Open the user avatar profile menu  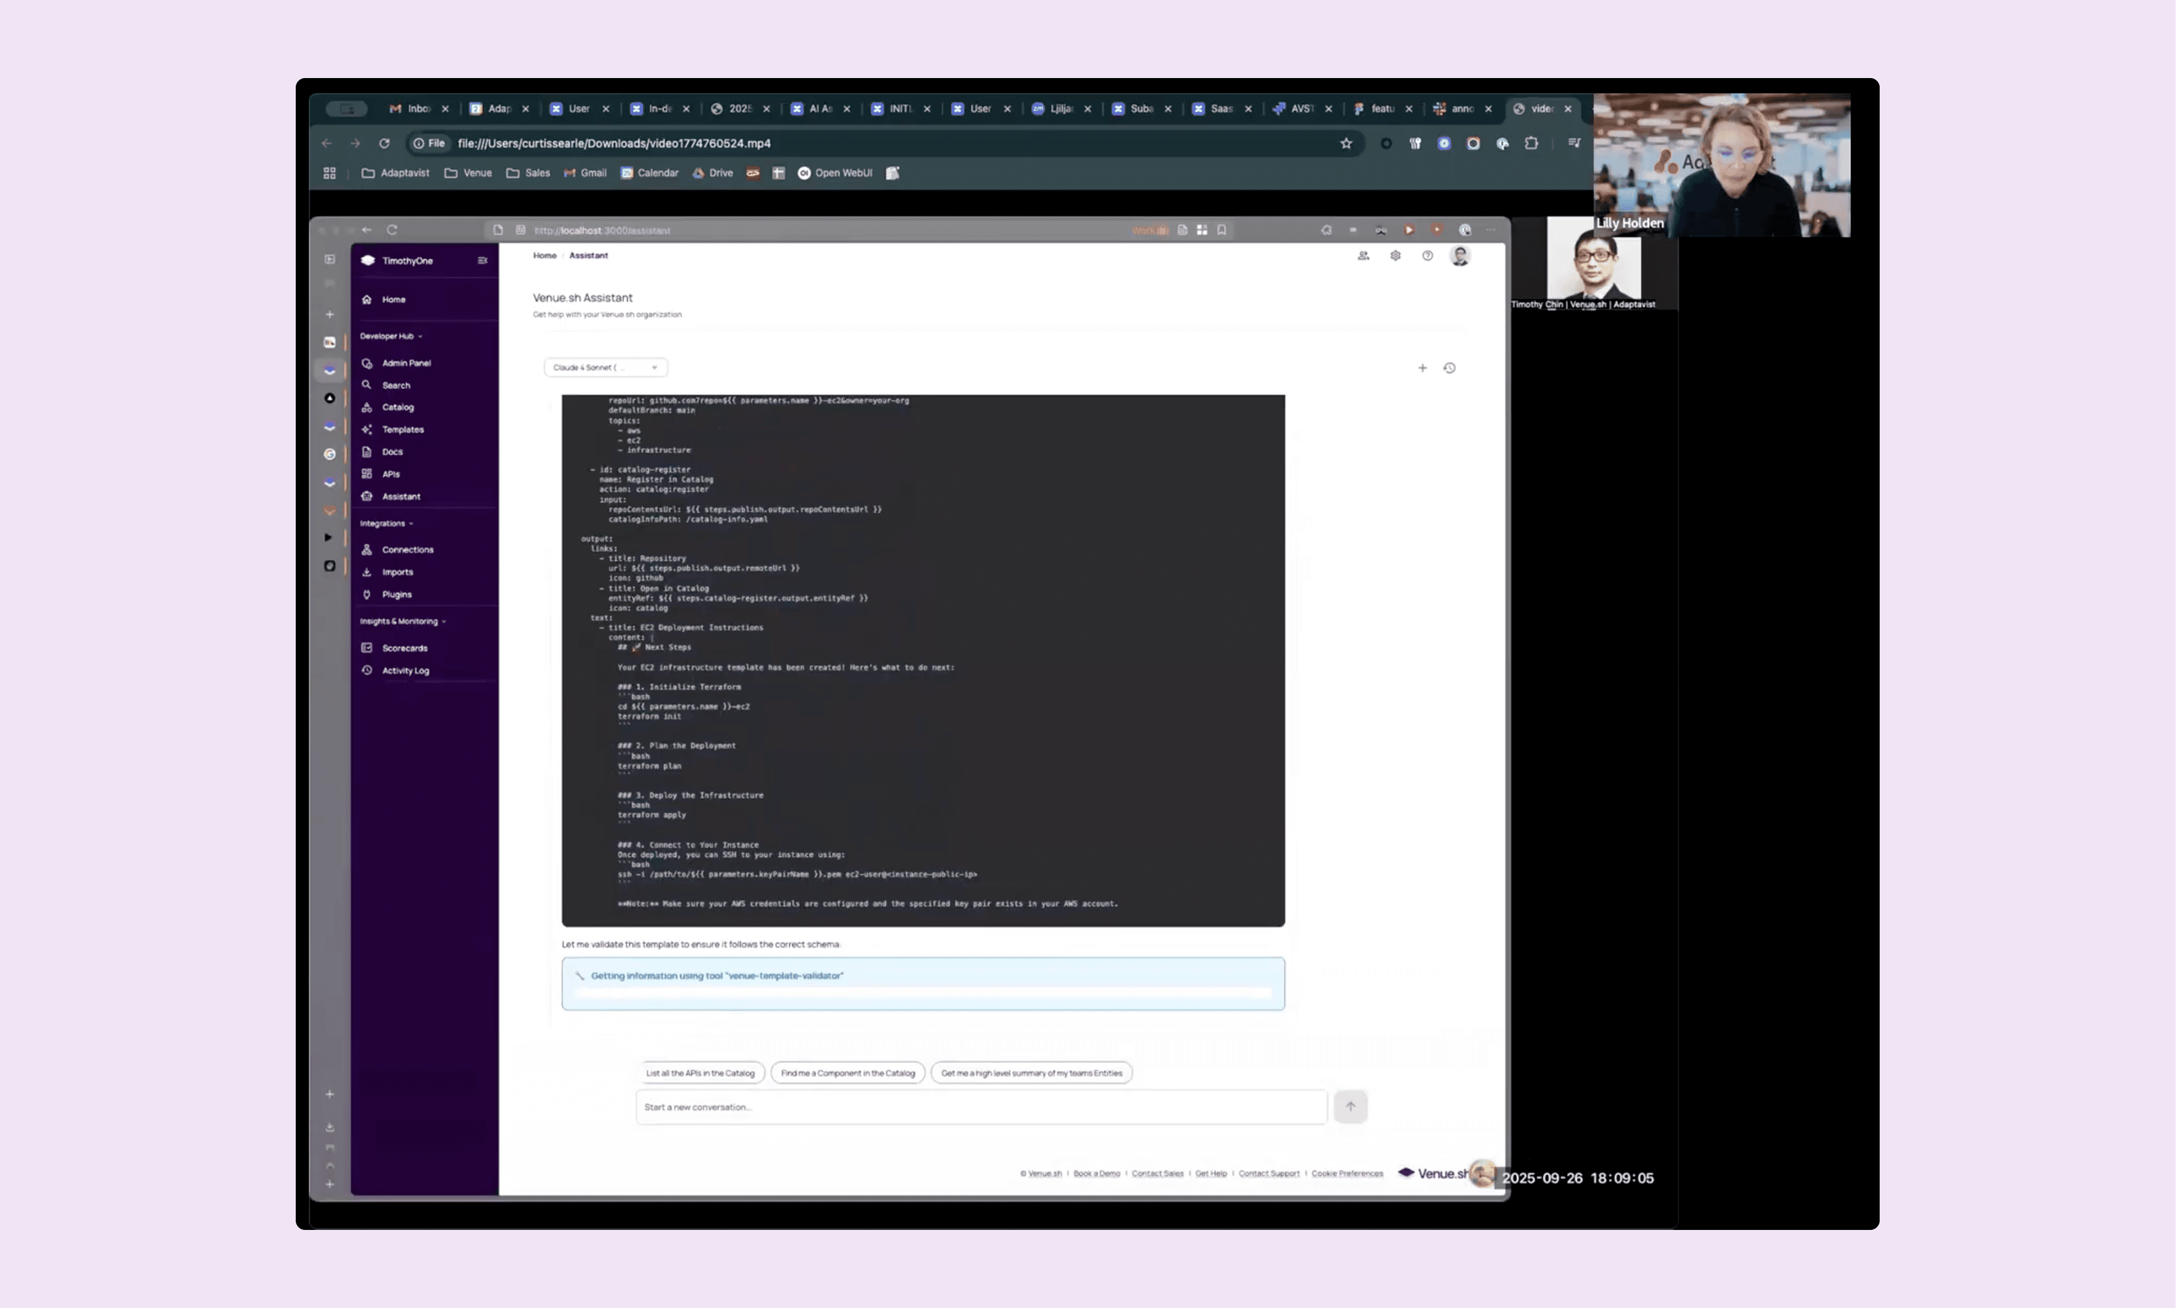(x=1460, y=255)
